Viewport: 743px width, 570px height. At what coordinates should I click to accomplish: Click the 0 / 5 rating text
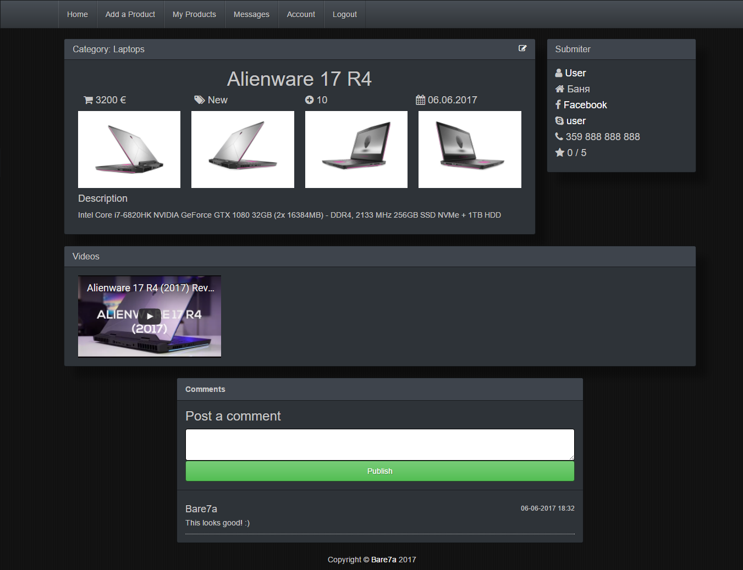pyautogui.click(x=577, y=153)
